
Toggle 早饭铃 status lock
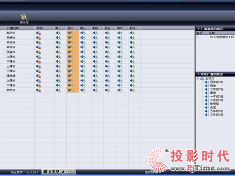point(39,47)
